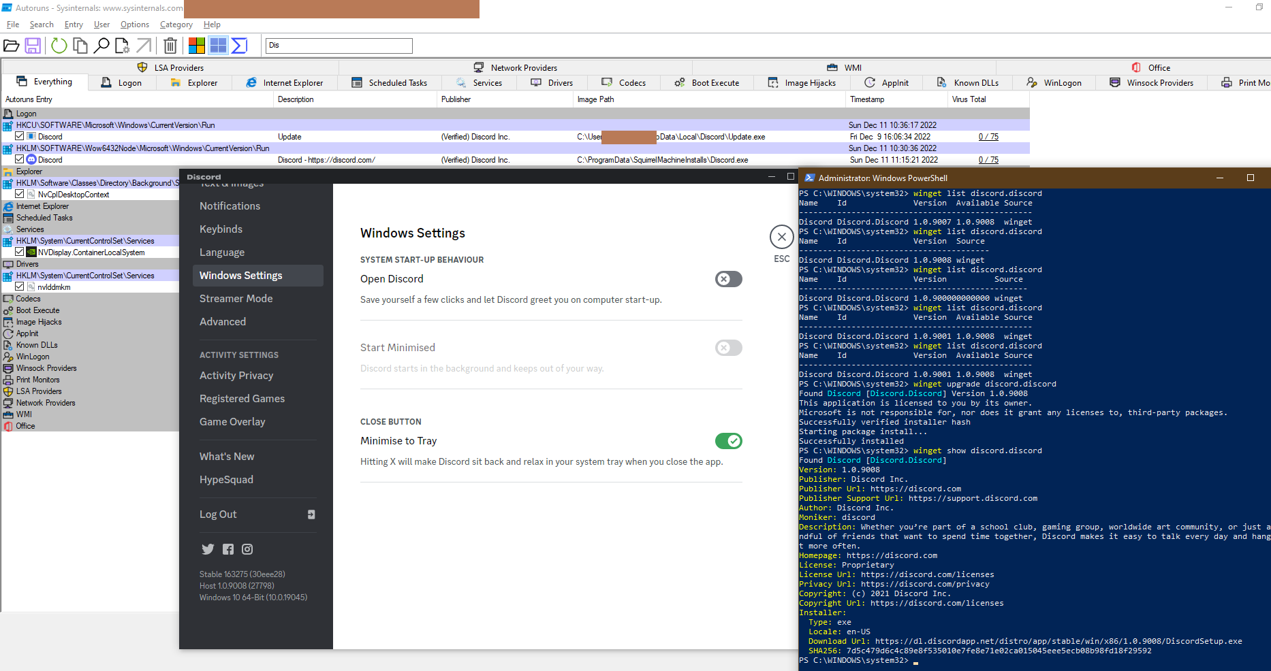The width and height of the screenshot is (1271, 671).
Task: Open the Options menu in Autoruns
Action: [134, 24]
